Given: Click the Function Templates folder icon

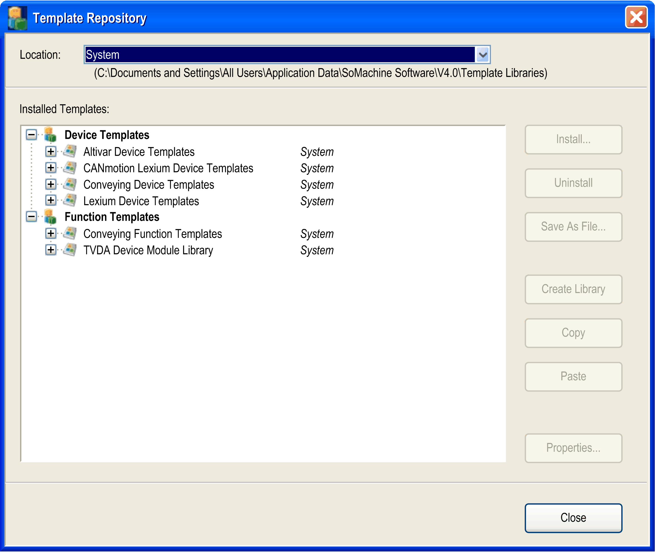Looking at the screenshot, I should [x=50, y=217].
